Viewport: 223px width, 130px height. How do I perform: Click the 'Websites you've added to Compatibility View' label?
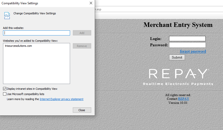(30, 41)
